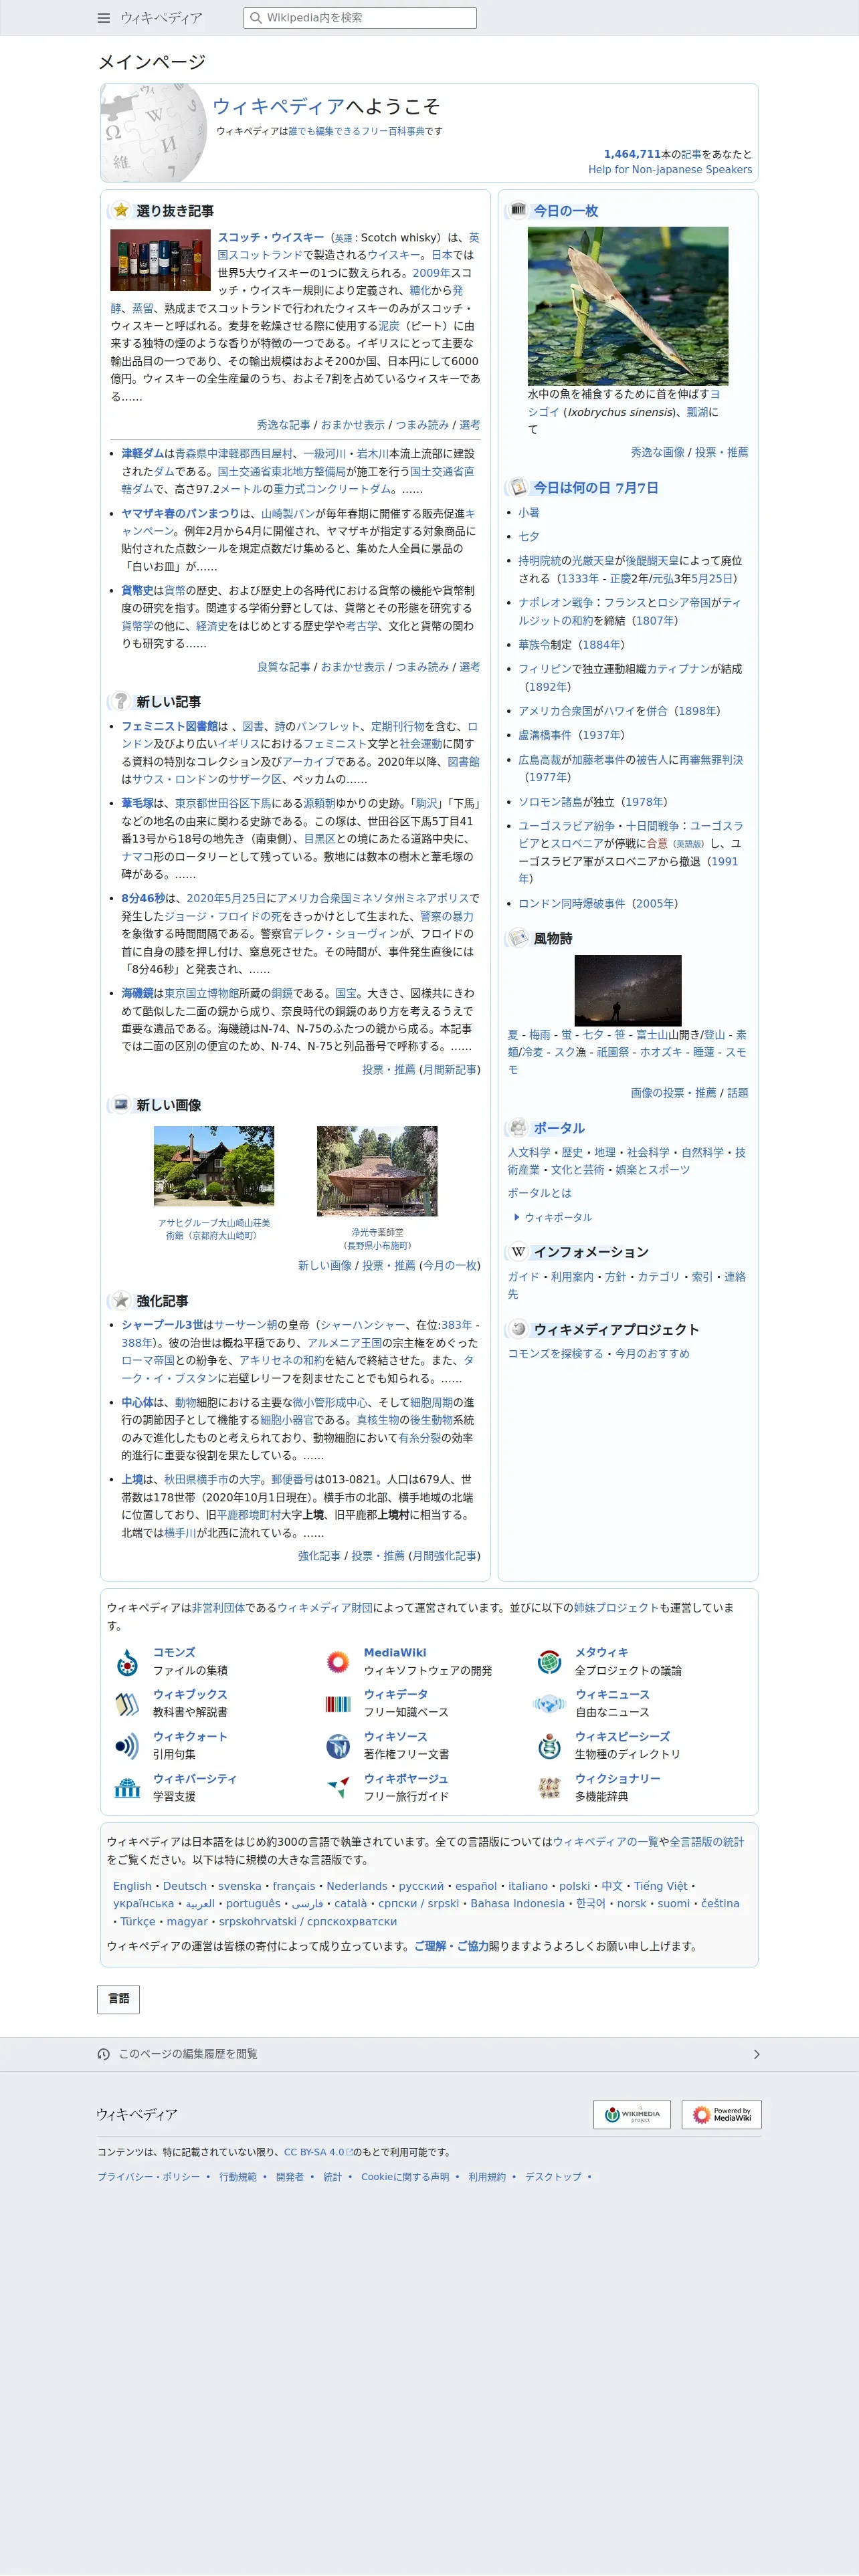Screen dimensions: 859x2576
Task: Open the 中心体 article link
Action: [x=137, y=1402]
